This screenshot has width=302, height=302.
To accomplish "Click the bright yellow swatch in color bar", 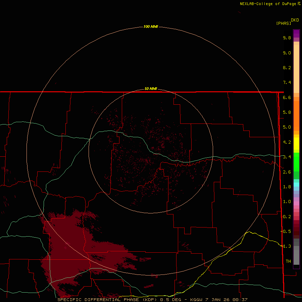I will click(296, 144).
